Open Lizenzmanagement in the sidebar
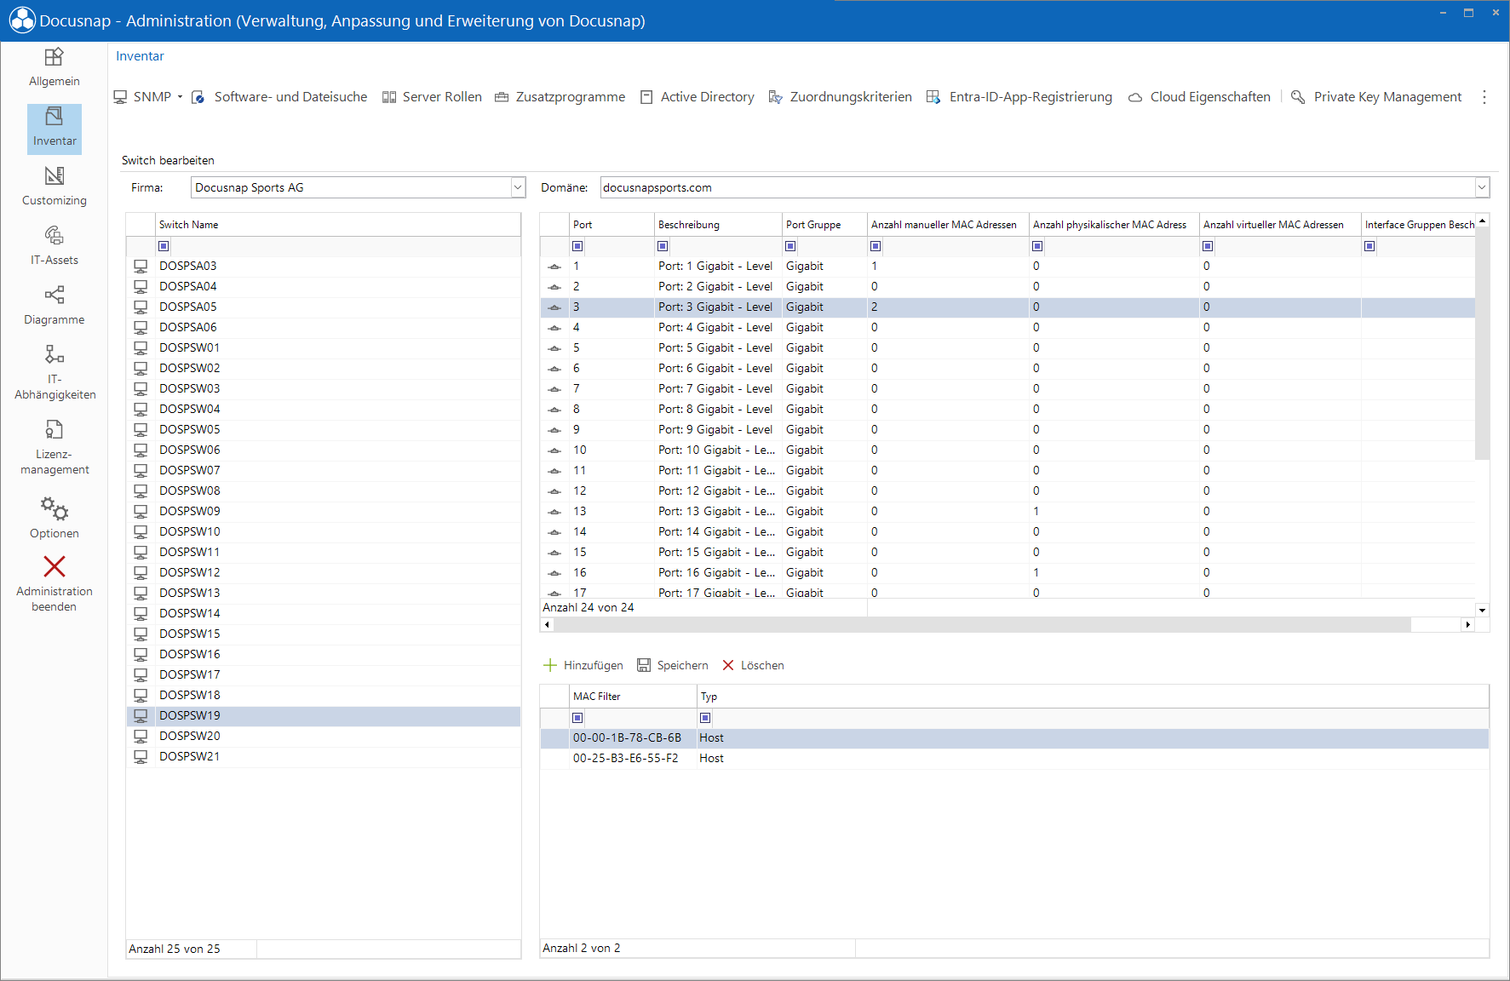This screenshot has width=1510, height=981. 54,448
